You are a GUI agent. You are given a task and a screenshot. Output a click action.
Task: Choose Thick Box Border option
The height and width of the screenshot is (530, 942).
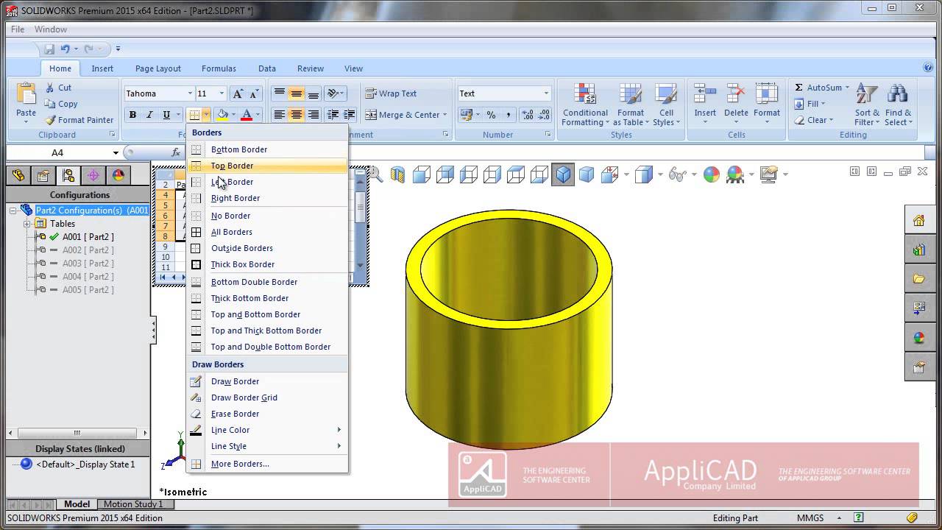tap(268, 264)
